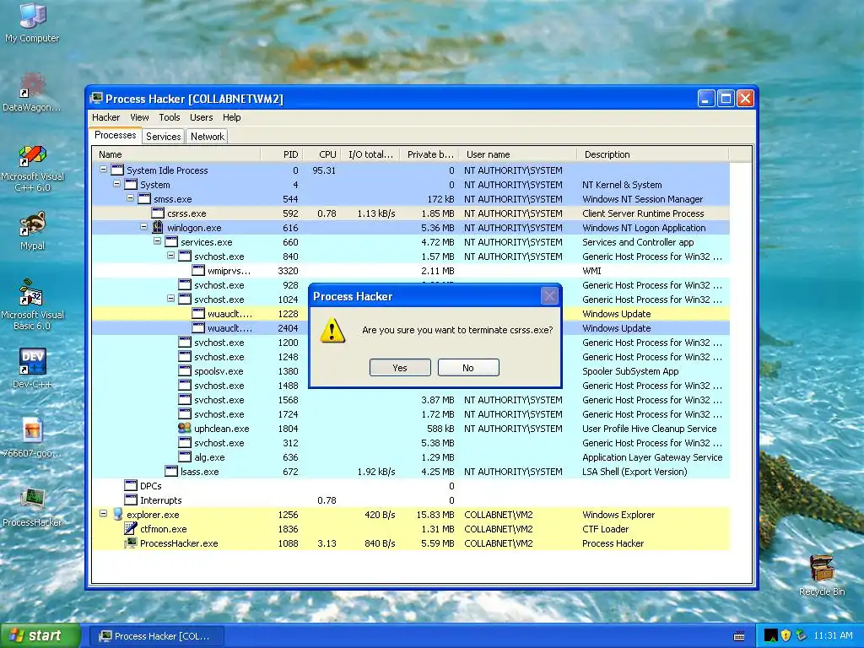This screenshot has width=864, height=648.
Task: Sort processes by Name column header
Action: click(x=175, y=154)
